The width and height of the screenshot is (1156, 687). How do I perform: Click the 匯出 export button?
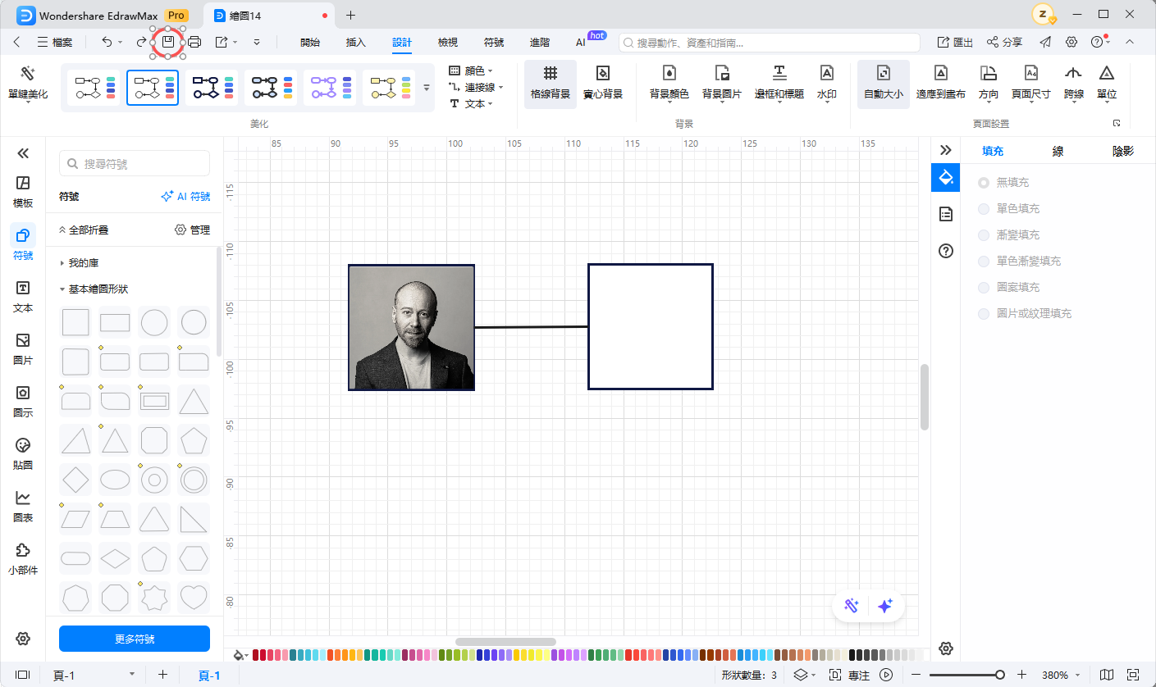click(x=955, y=42)
